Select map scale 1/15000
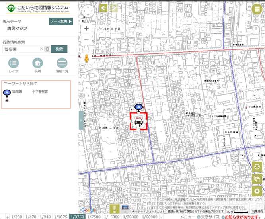The image size is (265, 219). click(112, 217)
